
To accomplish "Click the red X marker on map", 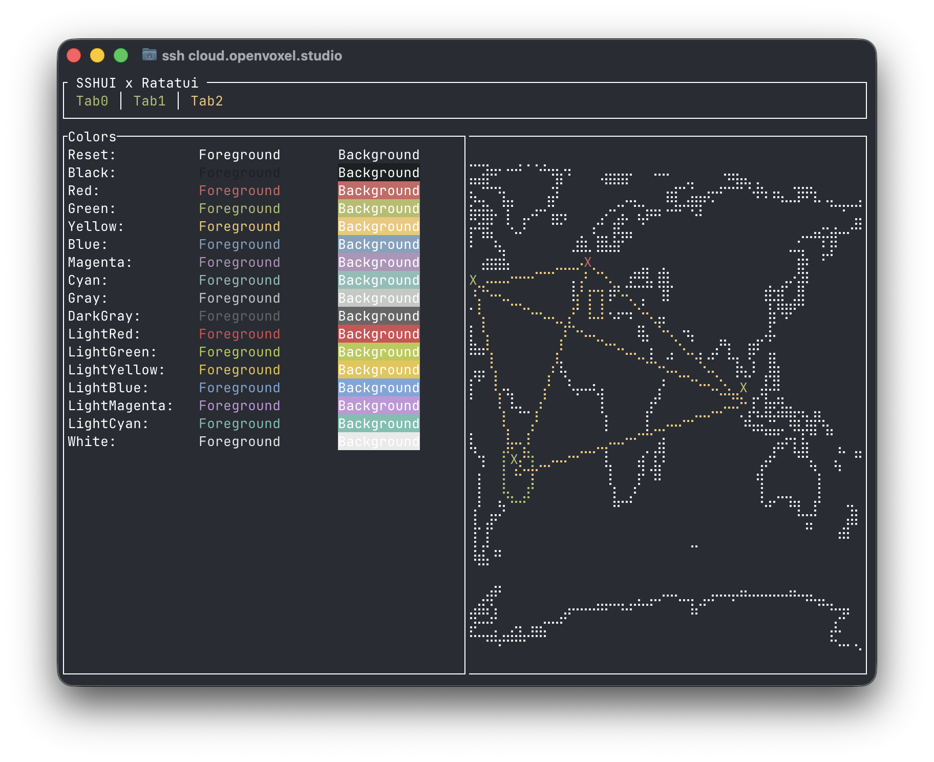I will point(588,262).
